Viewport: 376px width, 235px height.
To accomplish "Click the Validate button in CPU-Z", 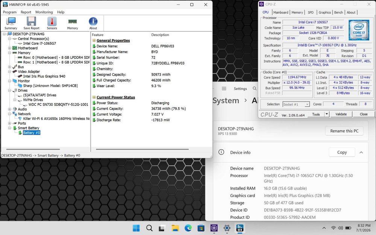I will pos(341,114).
